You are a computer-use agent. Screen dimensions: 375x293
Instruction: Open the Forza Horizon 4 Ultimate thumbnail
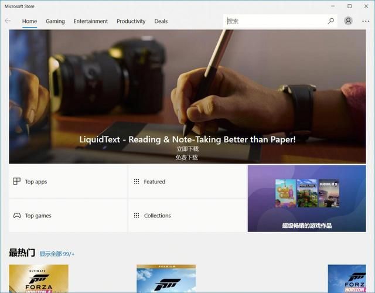pos(39,278)
